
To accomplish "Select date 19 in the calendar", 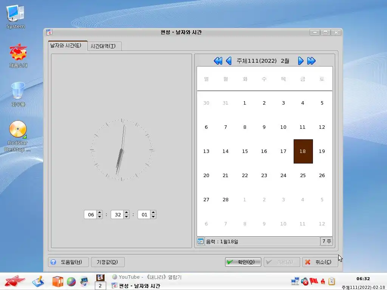I will click(322, 151).
